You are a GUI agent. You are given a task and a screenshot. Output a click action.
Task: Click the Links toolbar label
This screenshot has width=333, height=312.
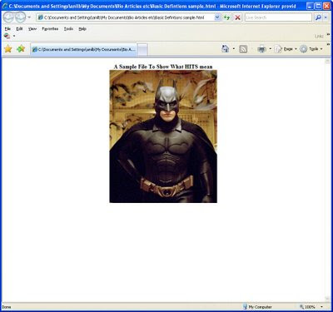(319, 37)
